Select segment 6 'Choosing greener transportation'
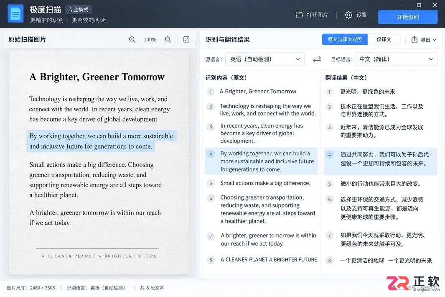This screenshot has height=297, width=445. coord(267,209)
